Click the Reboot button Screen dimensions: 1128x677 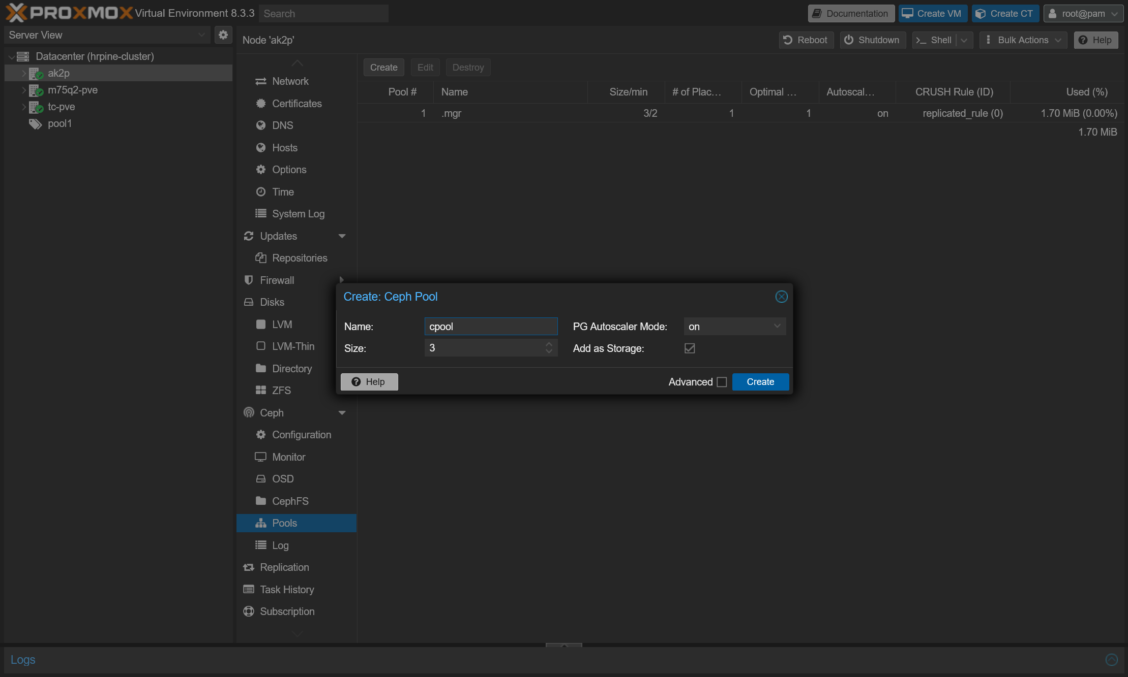pos(806,40)
